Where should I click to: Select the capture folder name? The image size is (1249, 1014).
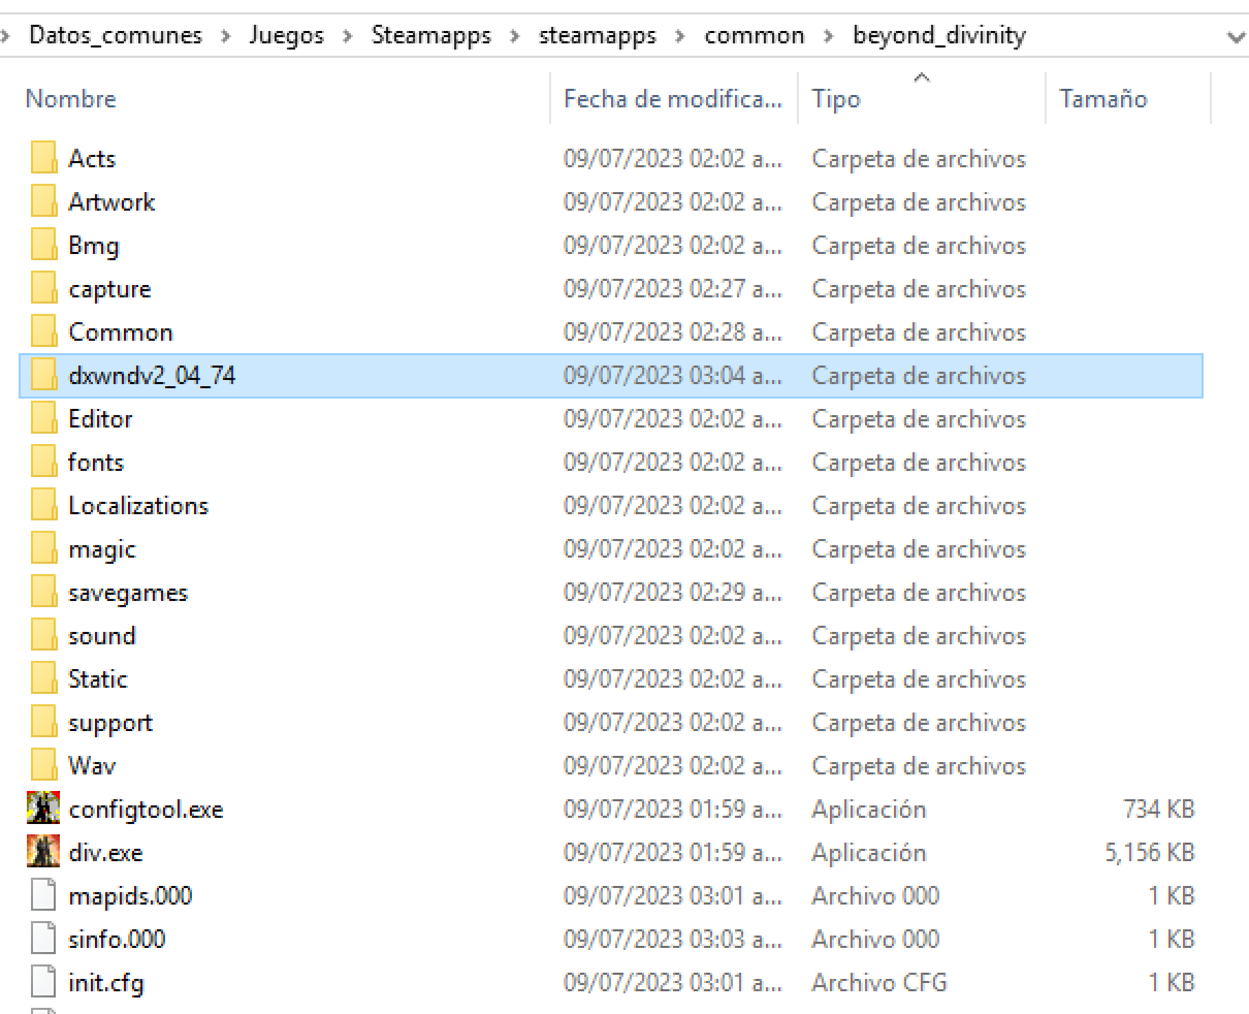[x=110, y=289]
